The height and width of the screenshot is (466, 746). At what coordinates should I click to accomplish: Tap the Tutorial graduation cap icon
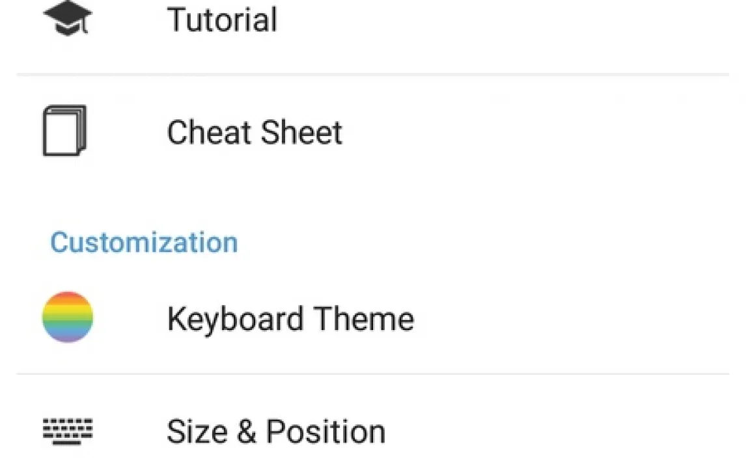pyautogui.click(x=68, y=20)
